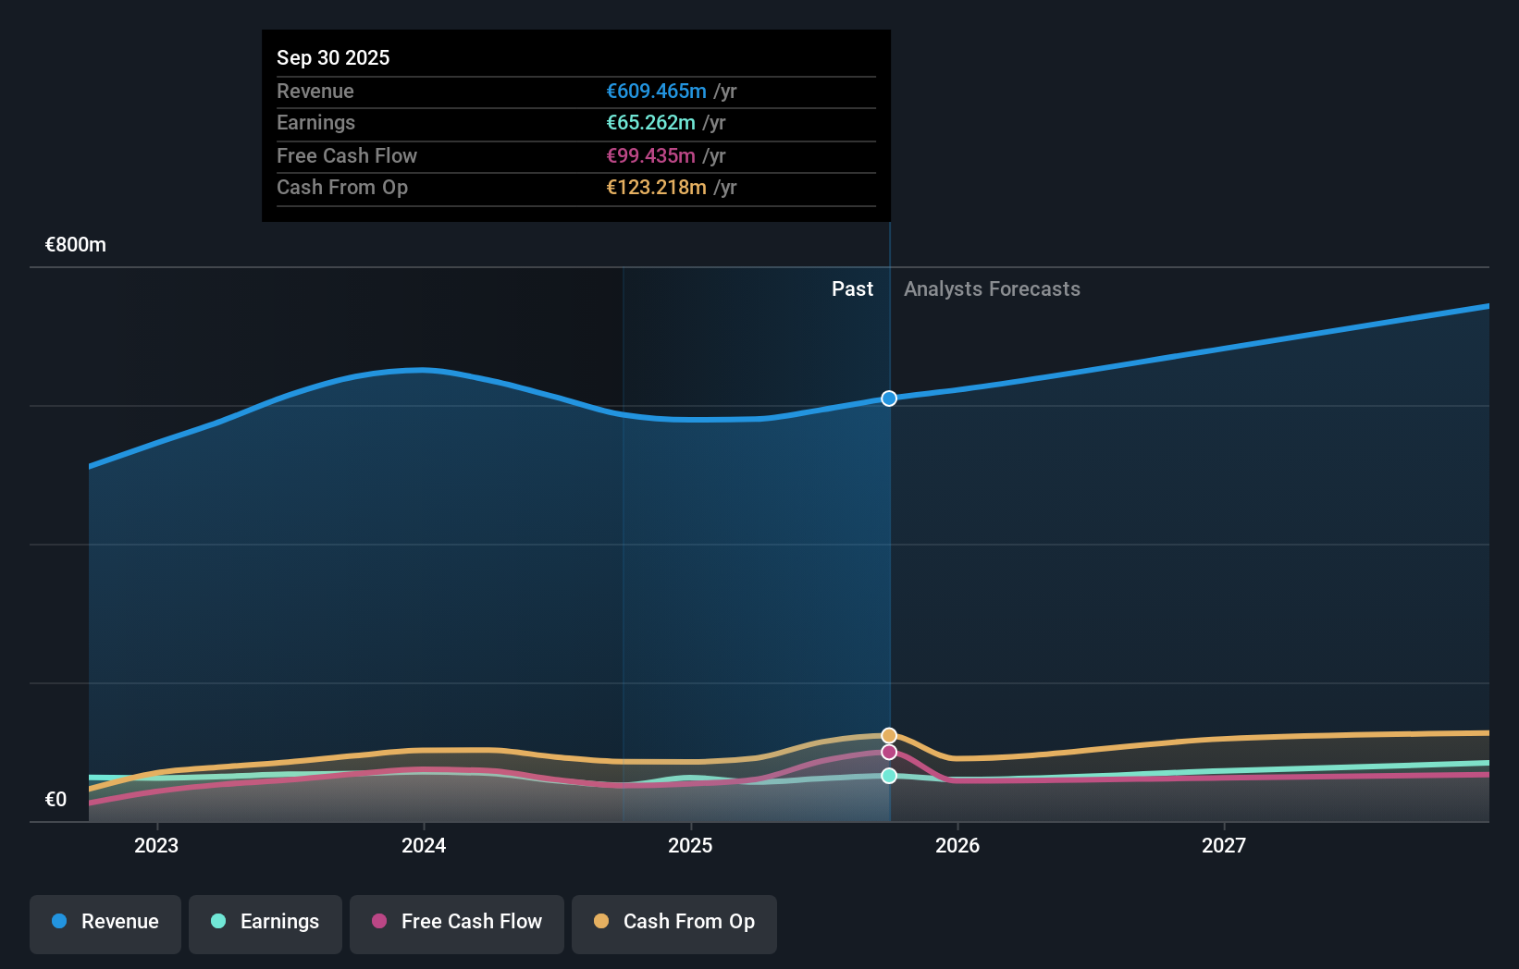The width and height of the screenshot is (1519, 969).
Task: Open the Past period section
Action: (x=852, y=288)
